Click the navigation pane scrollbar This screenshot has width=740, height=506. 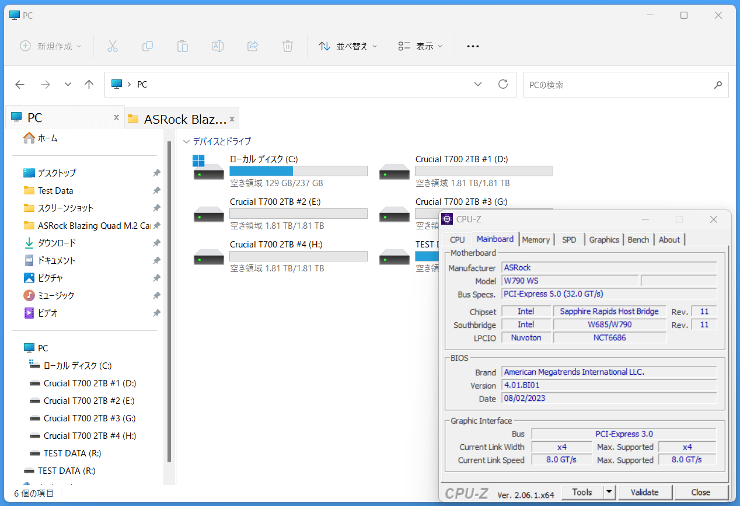[x=169, y=301]
